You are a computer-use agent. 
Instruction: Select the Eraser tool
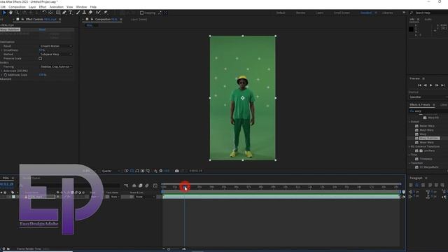pos(90,13)
